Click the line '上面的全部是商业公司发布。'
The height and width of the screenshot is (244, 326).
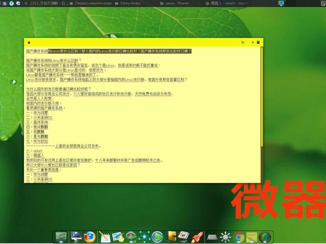tap(78, 146)
